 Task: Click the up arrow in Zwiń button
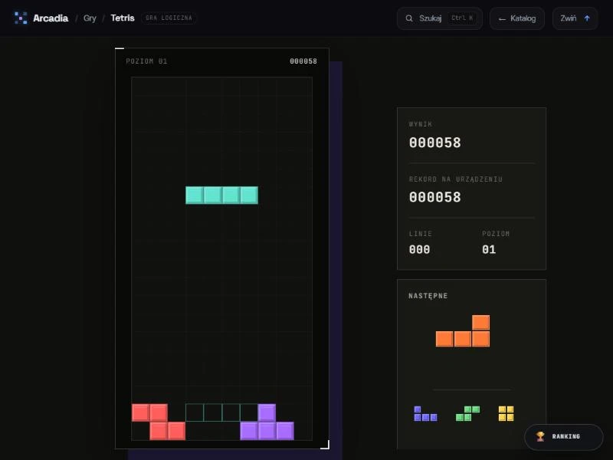(x=587, y=18)
